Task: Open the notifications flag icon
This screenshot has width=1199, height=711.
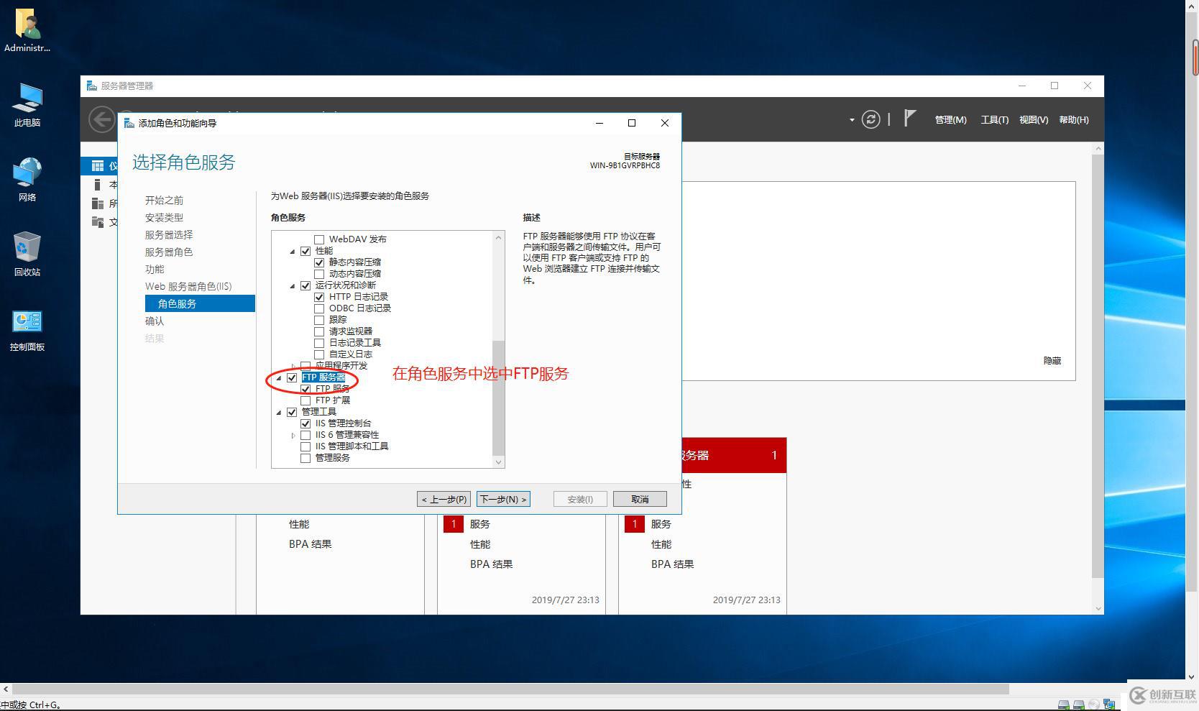Action: click(x=909, y=119)
